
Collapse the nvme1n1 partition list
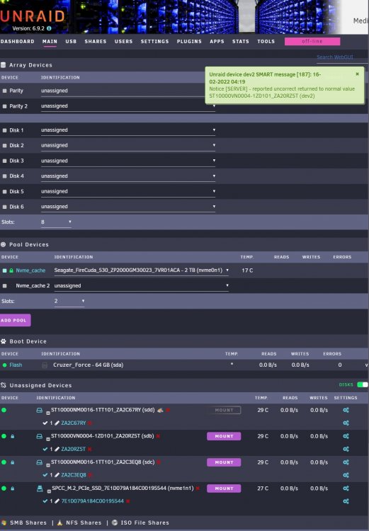49,491
